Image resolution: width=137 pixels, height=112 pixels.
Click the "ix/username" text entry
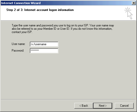tap(38, 44)
